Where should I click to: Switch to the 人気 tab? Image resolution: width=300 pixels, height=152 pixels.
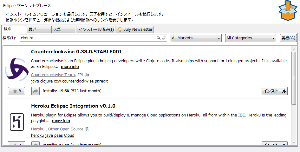pyautogui.click(x=64, y=30)
